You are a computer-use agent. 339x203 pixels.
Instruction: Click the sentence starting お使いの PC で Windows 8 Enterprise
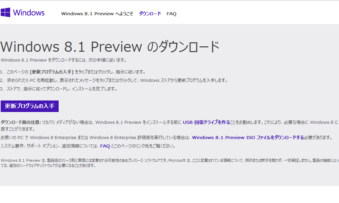coord(166,137)
